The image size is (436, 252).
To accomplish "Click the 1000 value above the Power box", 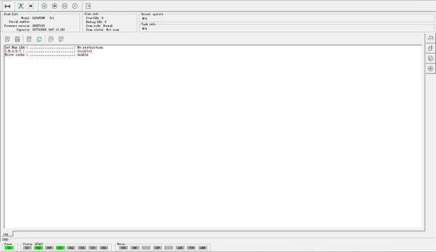I will pyautogui.click(x=5, y=240).
